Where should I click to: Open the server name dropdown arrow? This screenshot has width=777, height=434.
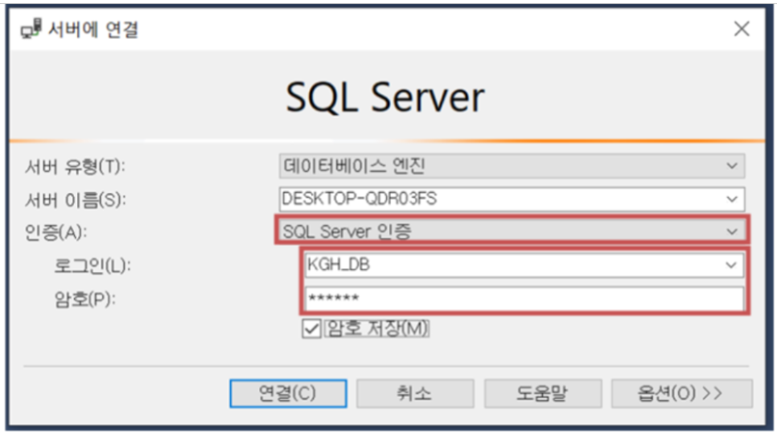pyautogui.click(x=732, y=199)
